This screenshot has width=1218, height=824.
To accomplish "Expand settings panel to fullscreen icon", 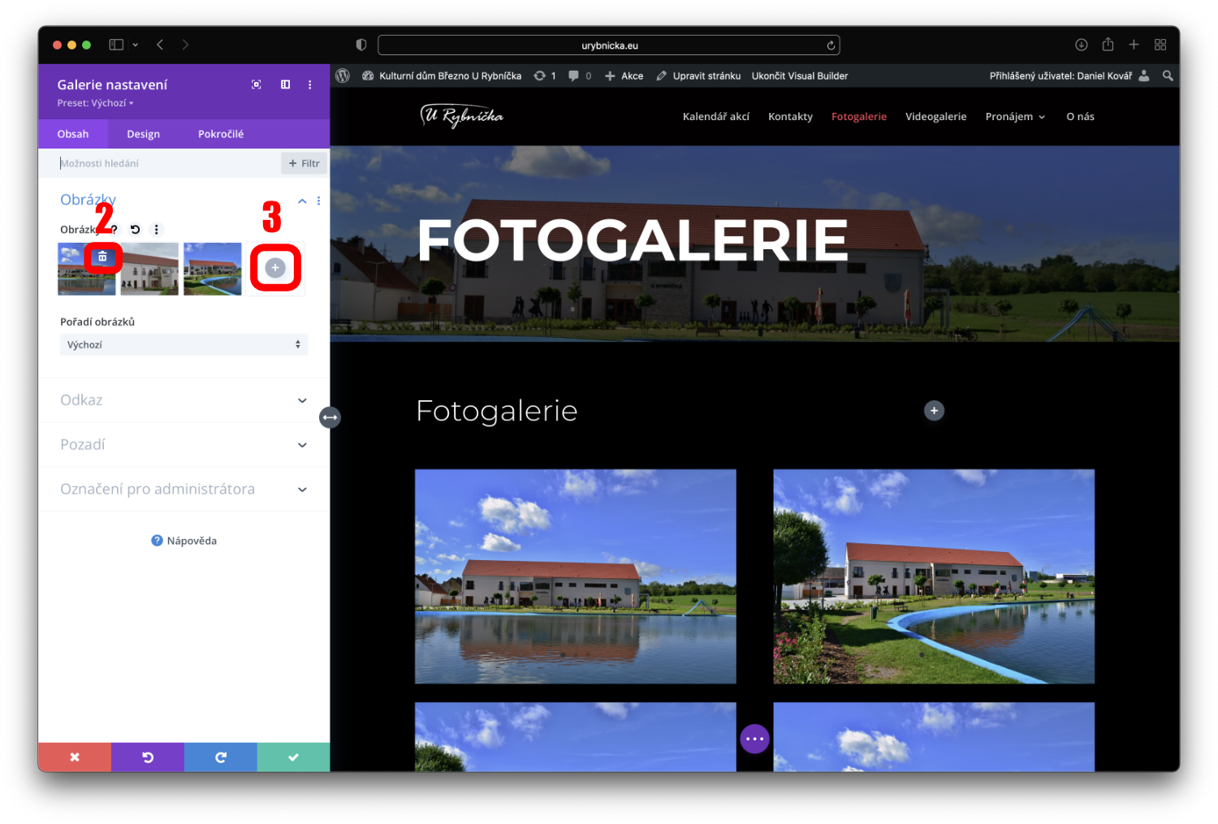I will (x=257, y=84).
